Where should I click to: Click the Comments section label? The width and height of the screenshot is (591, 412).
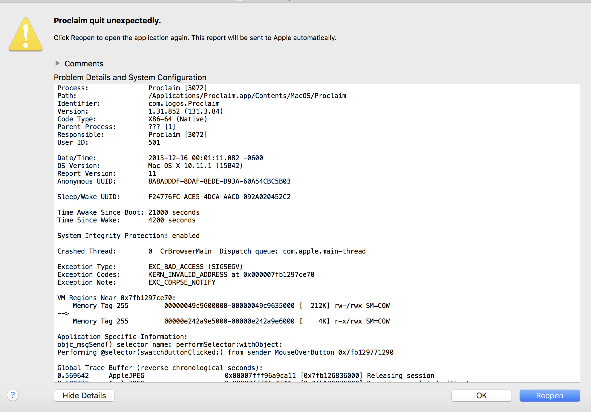[x=84, y=64]
